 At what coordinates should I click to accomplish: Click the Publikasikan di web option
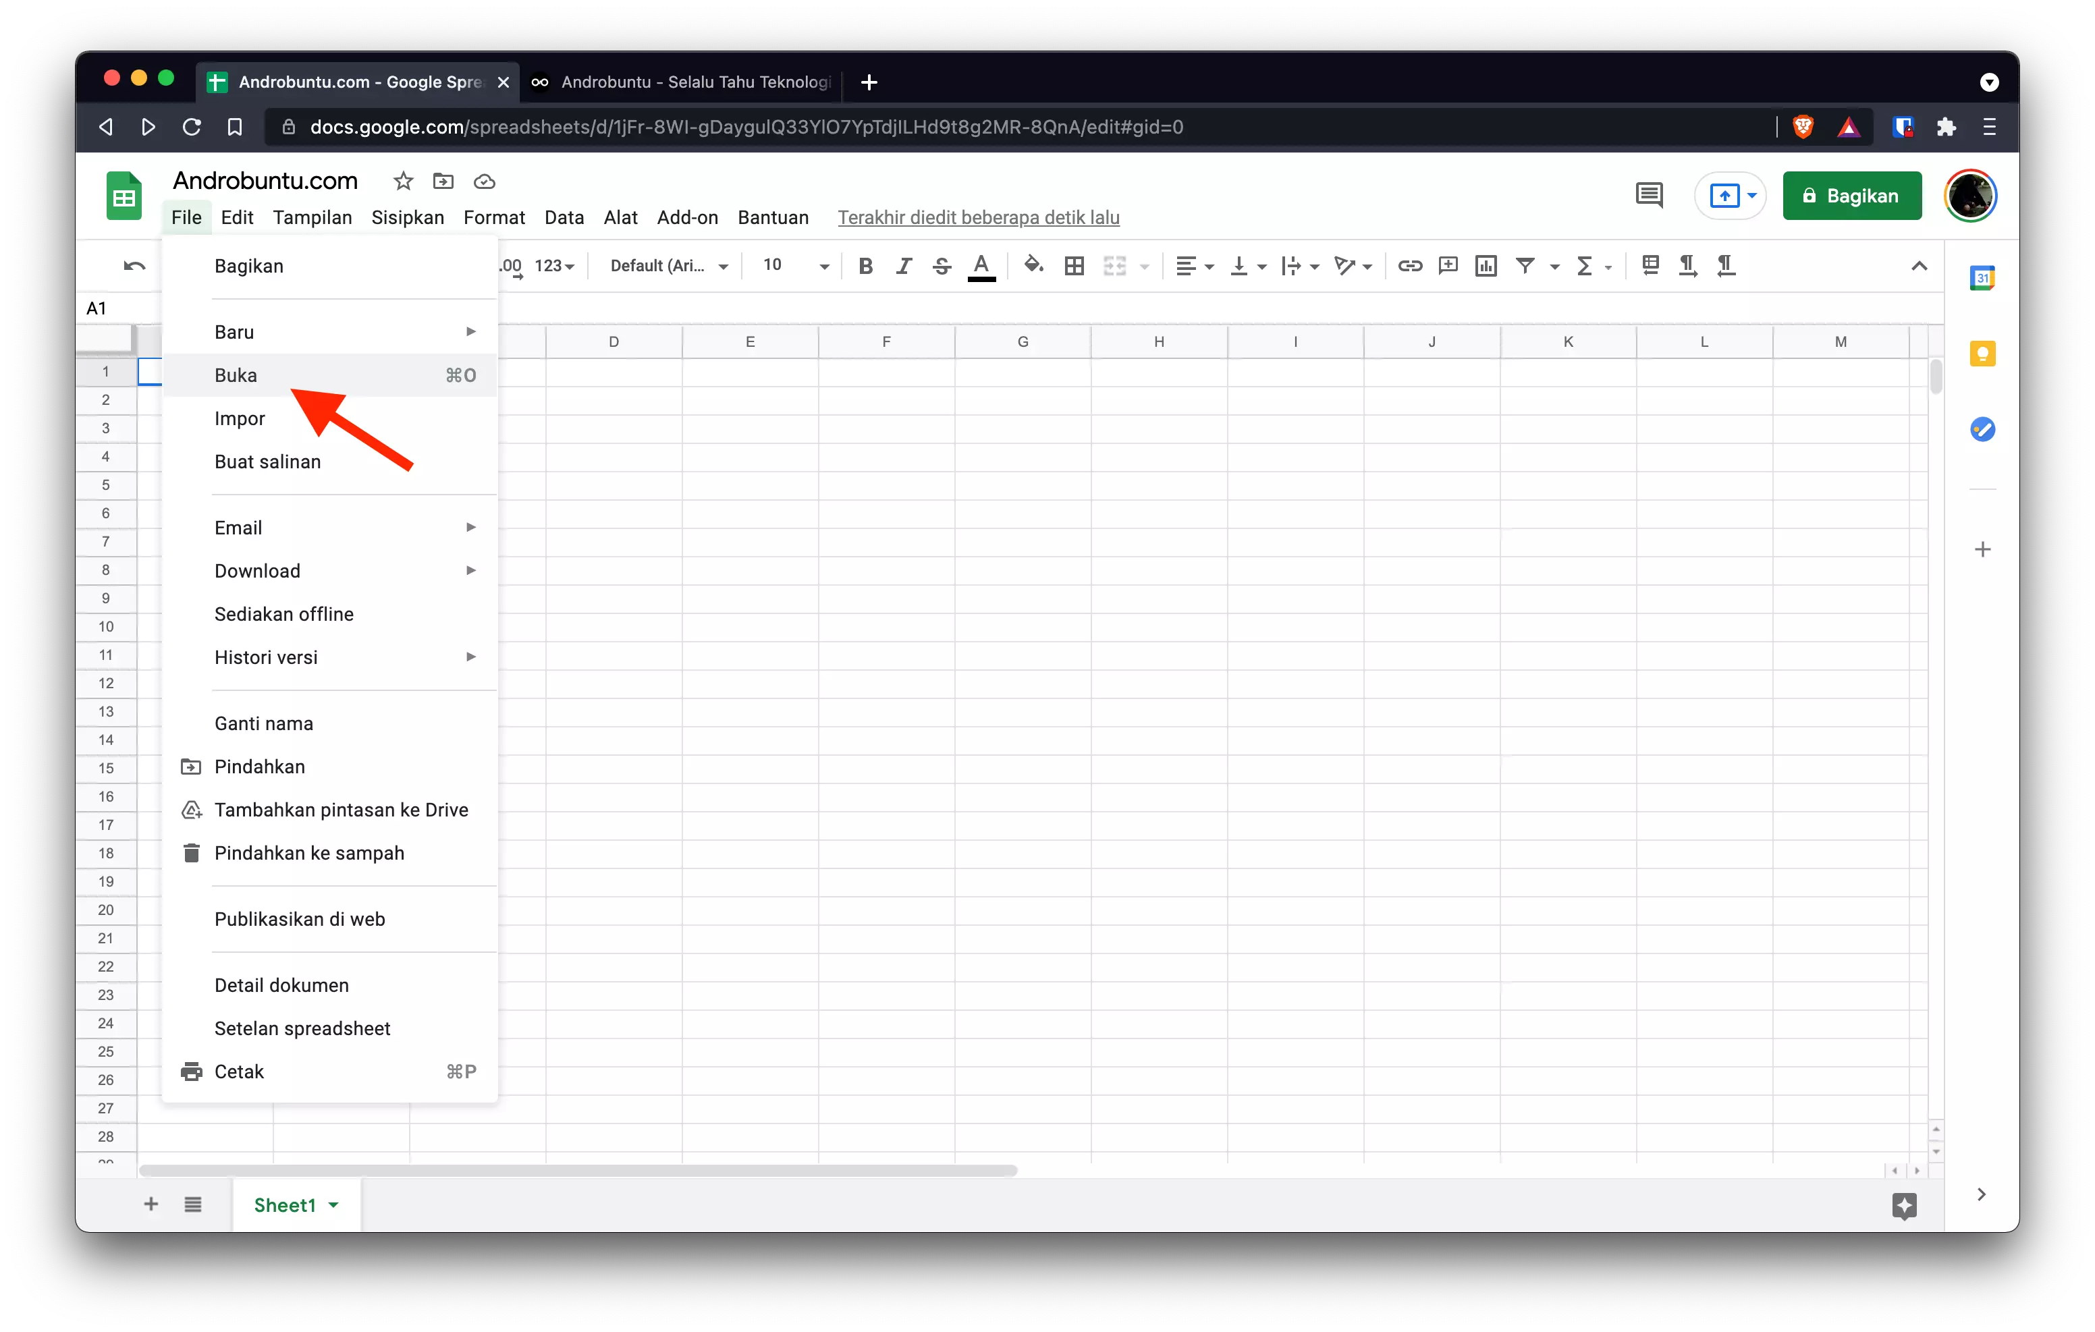[299, 918]
